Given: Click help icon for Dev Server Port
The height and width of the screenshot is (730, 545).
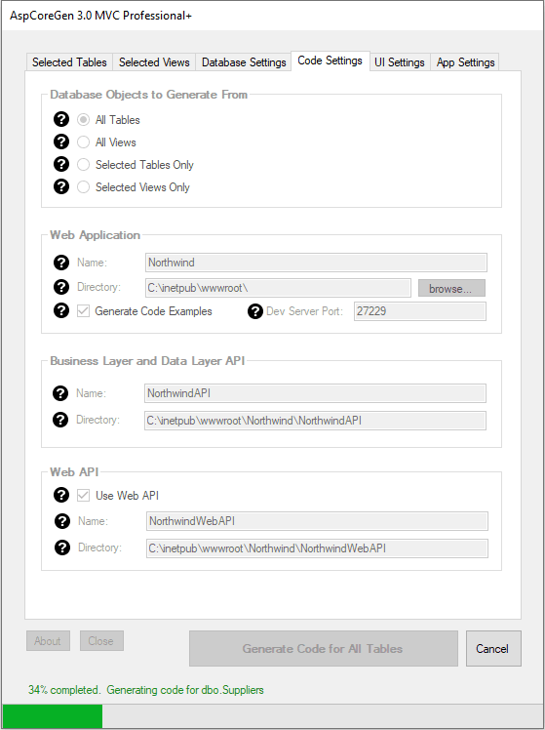Looking at the screenshot, I should pos(254,311).
